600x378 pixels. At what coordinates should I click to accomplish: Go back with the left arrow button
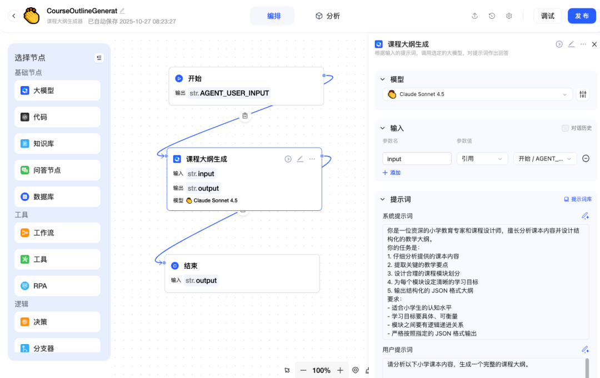14,16
